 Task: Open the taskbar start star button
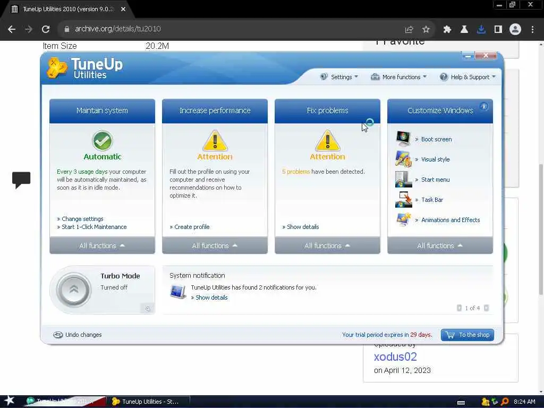click(x=10, y=401)
